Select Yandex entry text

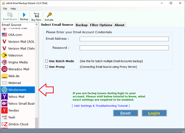(14, 110)
